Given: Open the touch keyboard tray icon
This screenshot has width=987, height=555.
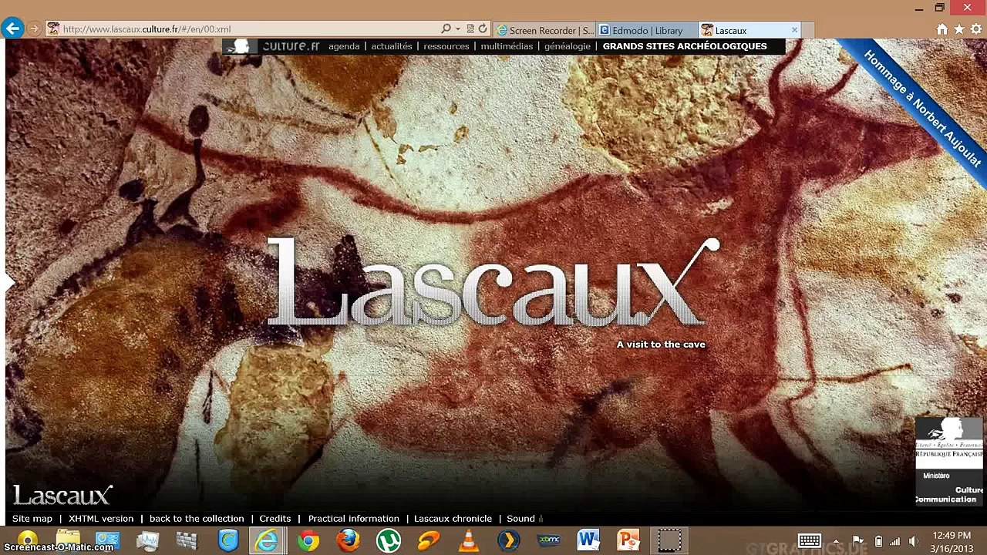Looking at the screenshot, I should [809, 541].
